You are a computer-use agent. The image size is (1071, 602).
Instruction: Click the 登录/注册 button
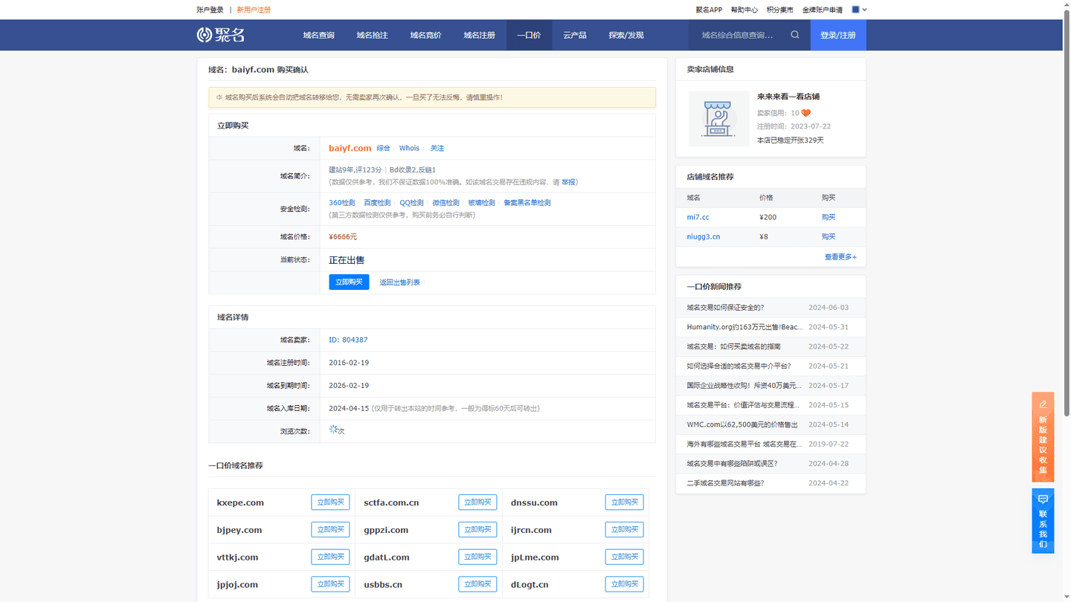pos(838,35)
